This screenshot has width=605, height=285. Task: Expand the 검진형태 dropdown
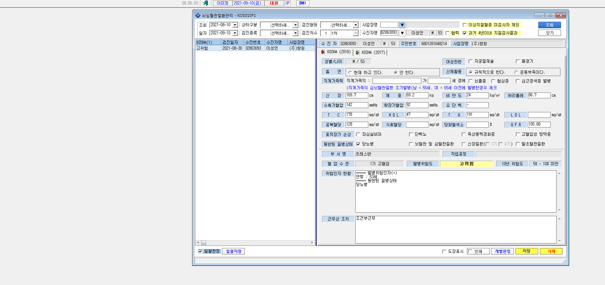(x=356, y=25)
